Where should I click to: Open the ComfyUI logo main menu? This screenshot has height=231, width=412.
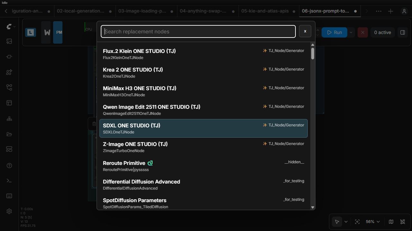9,27
